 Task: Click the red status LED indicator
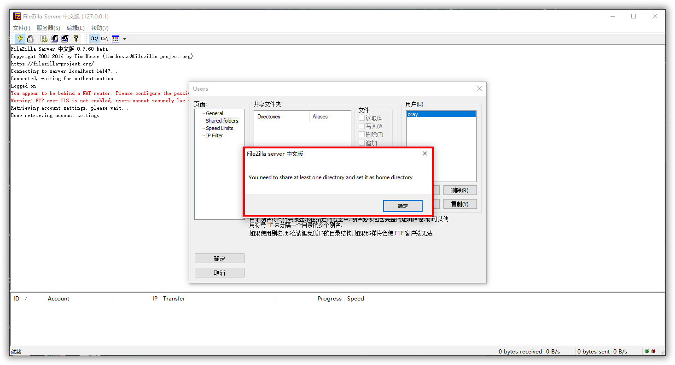point(653,351)
